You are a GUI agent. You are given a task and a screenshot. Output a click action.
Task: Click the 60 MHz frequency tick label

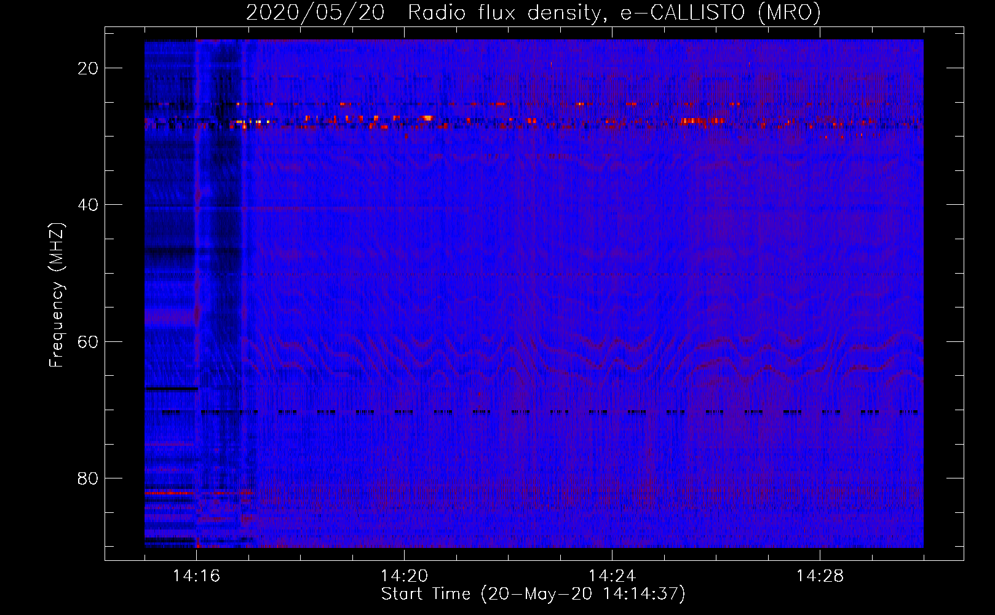point(88,341)
